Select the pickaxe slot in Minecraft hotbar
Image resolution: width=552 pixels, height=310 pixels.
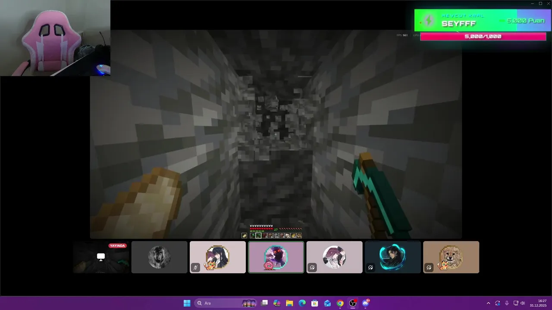click(258, 236)
